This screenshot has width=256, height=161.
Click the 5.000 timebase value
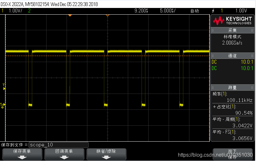pyautogui.click(x=168, y=11)
